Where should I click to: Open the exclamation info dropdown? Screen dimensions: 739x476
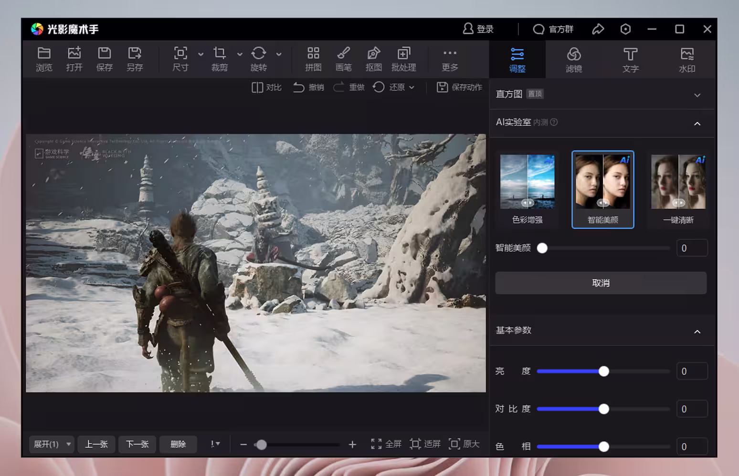[x=215, y=444]
